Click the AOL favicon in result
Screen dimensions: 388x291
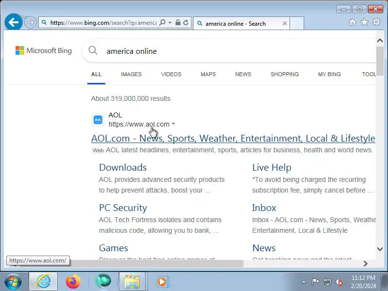click(x=98, y=120)
